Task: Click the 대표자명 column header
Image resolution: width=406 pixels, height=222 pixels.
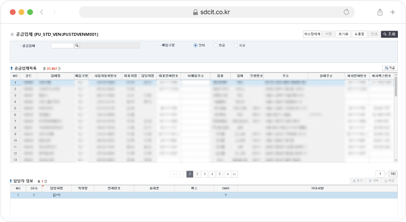Action: (x=130, y=76)
